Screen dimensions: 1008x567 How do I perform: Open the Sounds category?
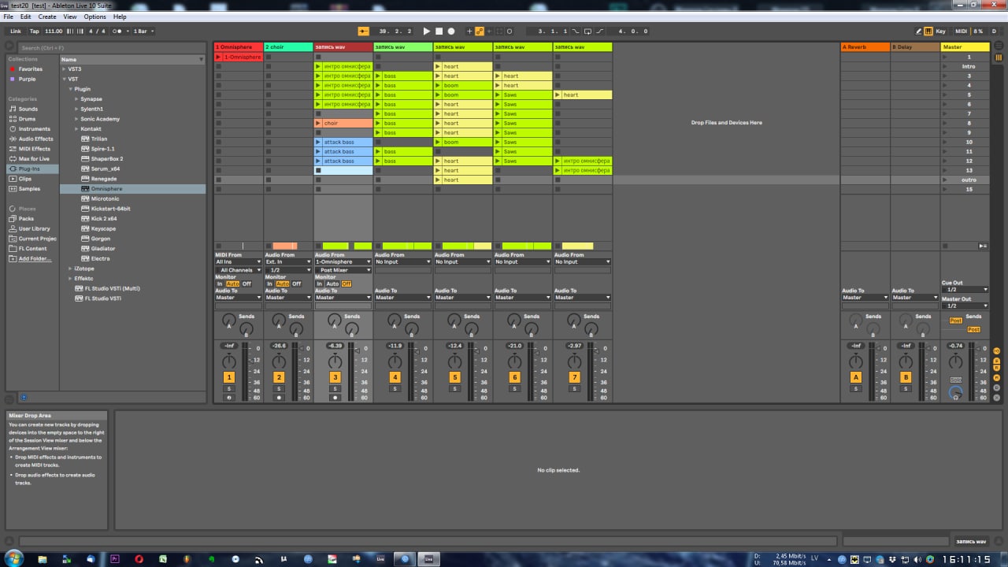point(28,109)
